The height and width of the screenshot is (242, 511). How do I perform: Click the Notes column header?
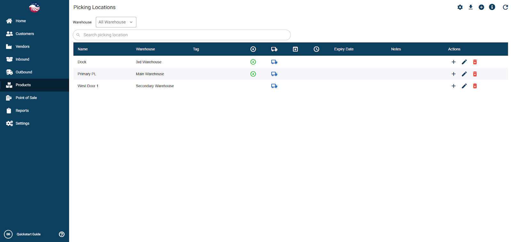[x=396, y=49]
